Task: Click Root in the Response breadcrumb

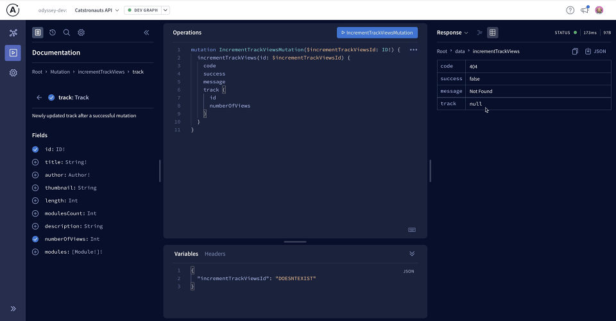Action: click(x=442, y=51)
